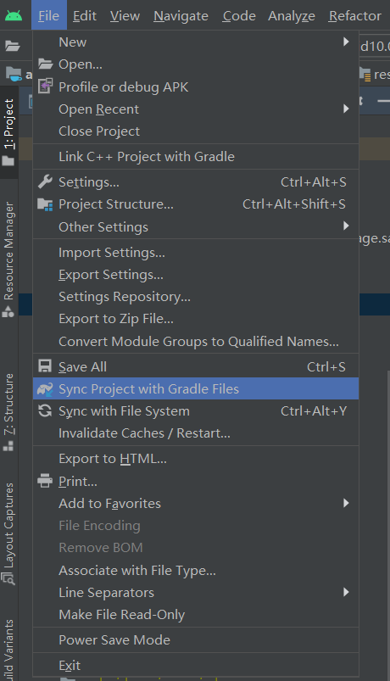Image resolution: width=390 pixels, height=681 pixels.
Task: Open the Refactor menu
Action: 355,15
